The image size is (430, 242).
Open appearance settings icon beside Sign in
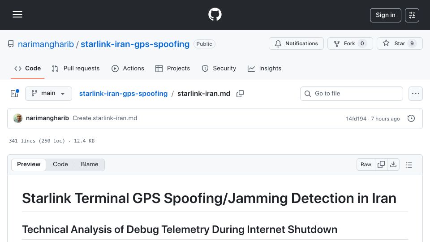click(412, 15)
